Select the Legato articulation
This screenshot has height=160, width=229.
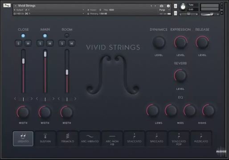click(23, 139)
